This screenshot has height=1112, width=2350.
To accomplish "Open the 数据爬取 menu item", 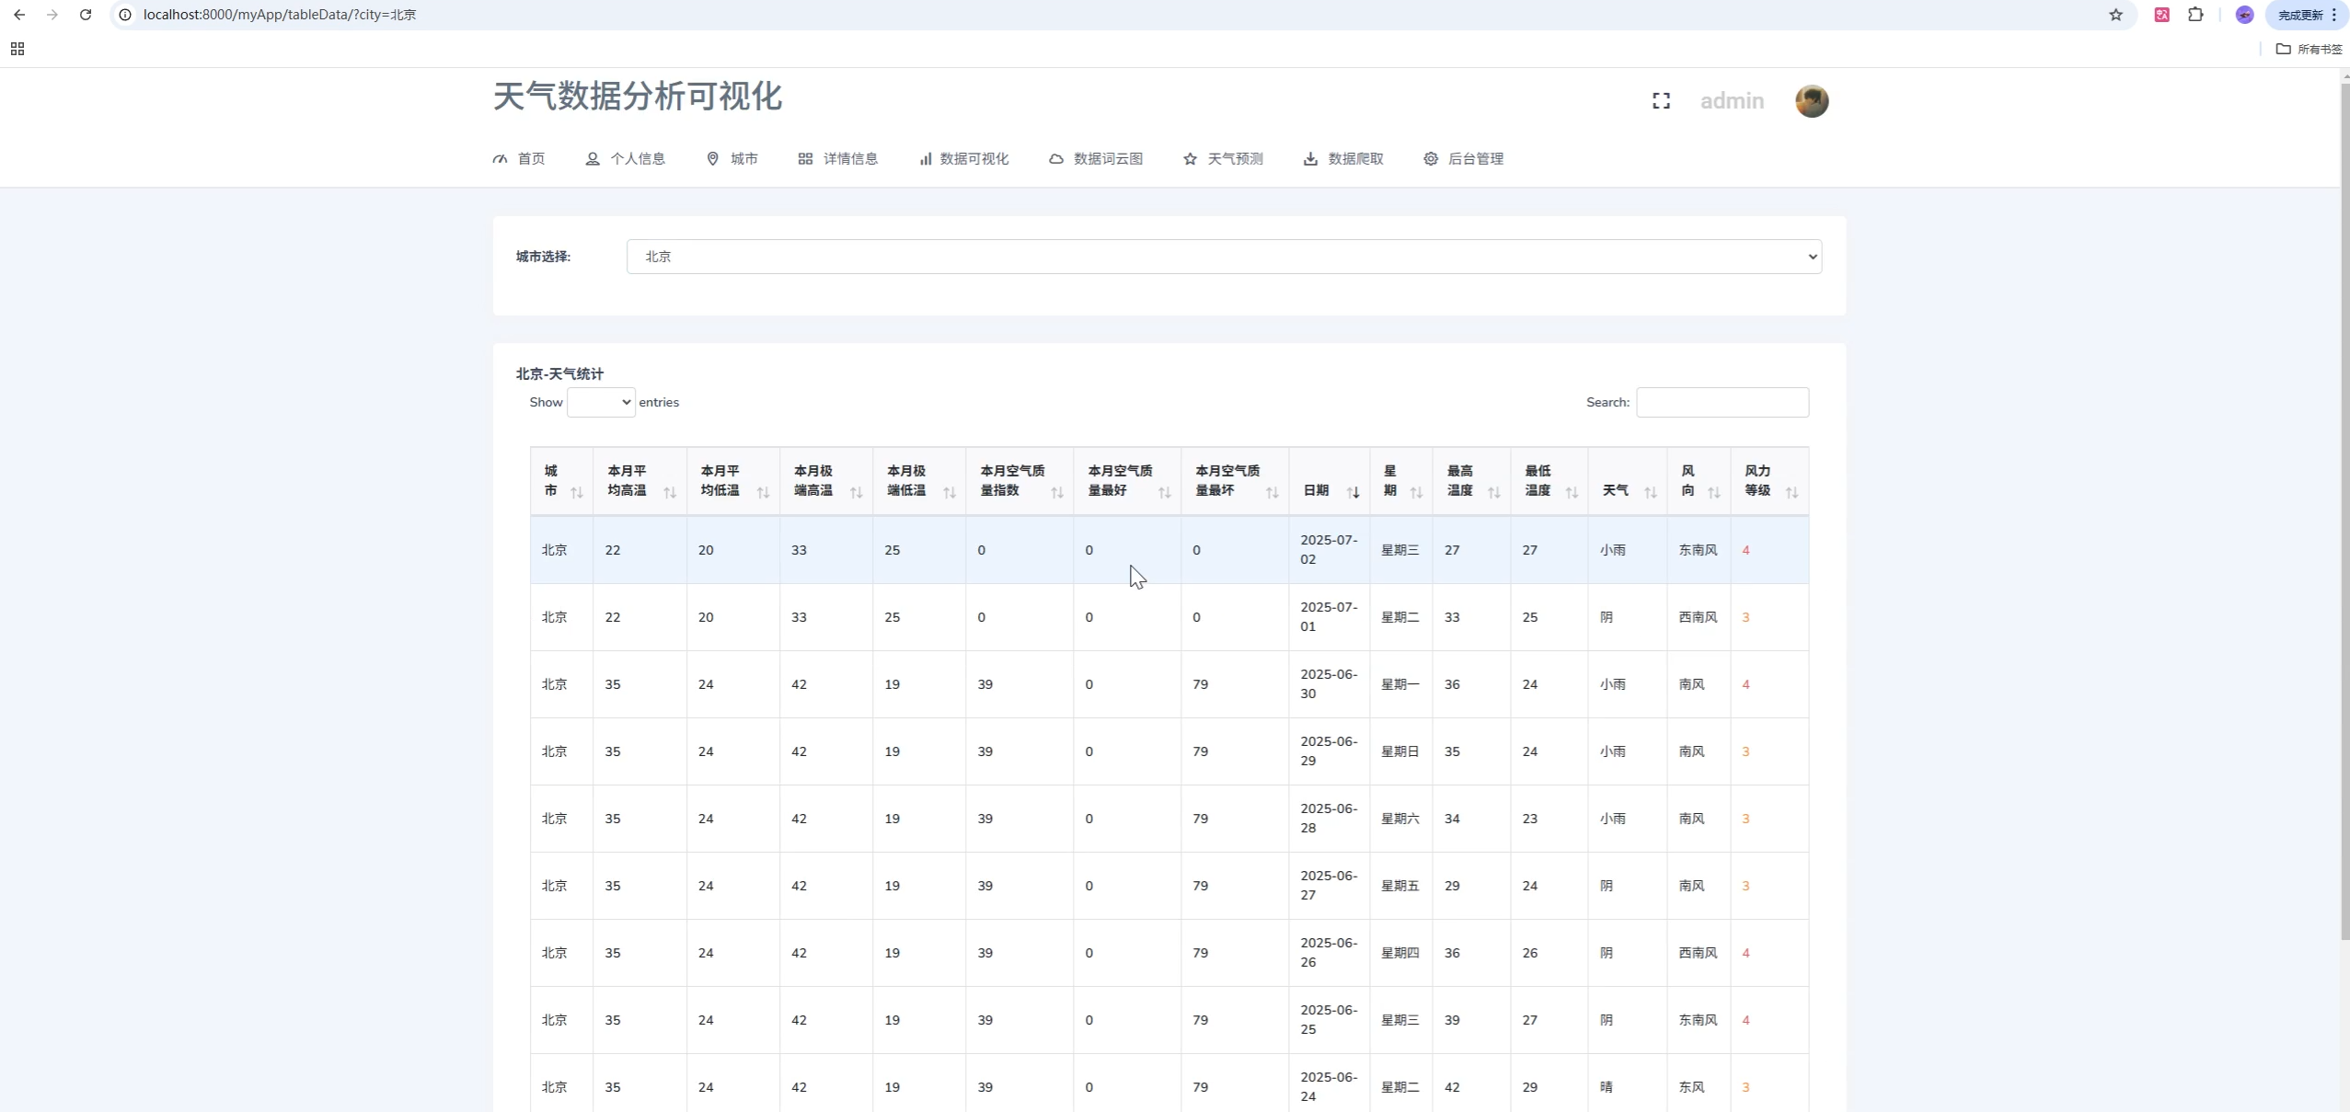I will 1343,159.
